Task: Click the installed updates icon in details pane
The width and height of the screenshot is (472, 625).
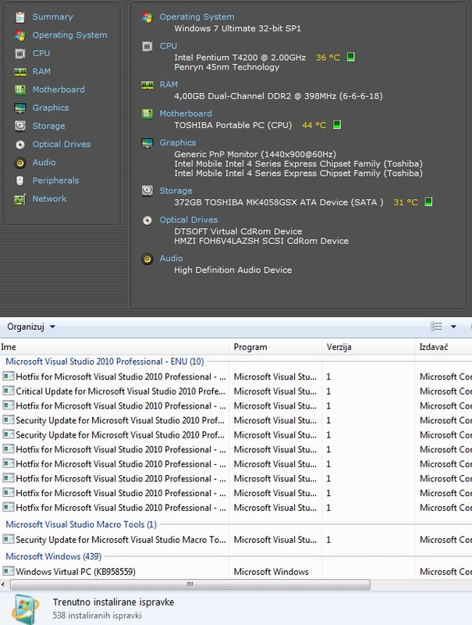Action: pos(25,609)
